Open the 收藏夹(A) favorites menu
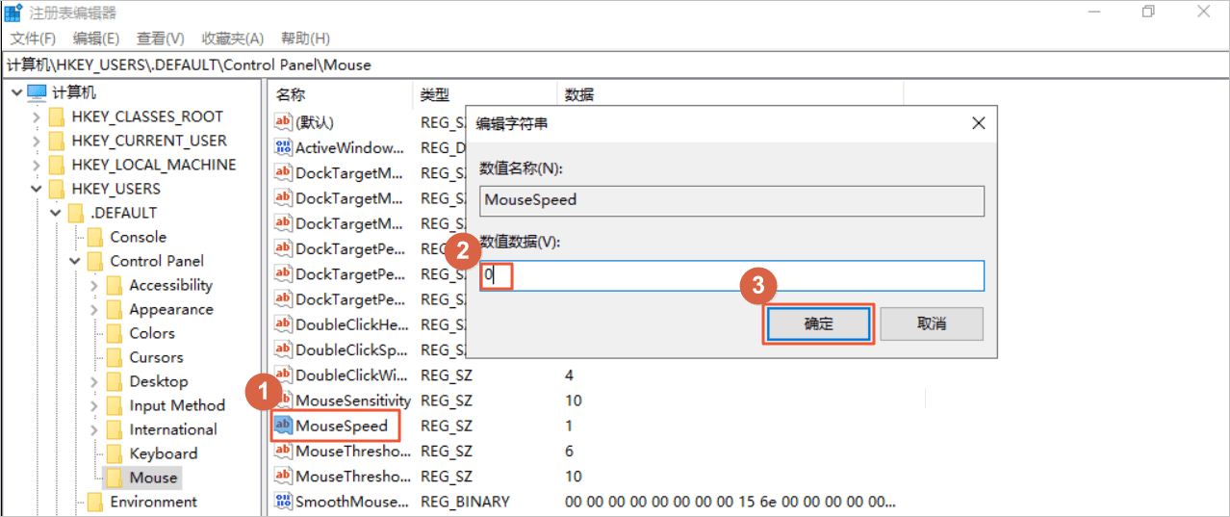Screen dimensions: 1230x517 [232, 39]
